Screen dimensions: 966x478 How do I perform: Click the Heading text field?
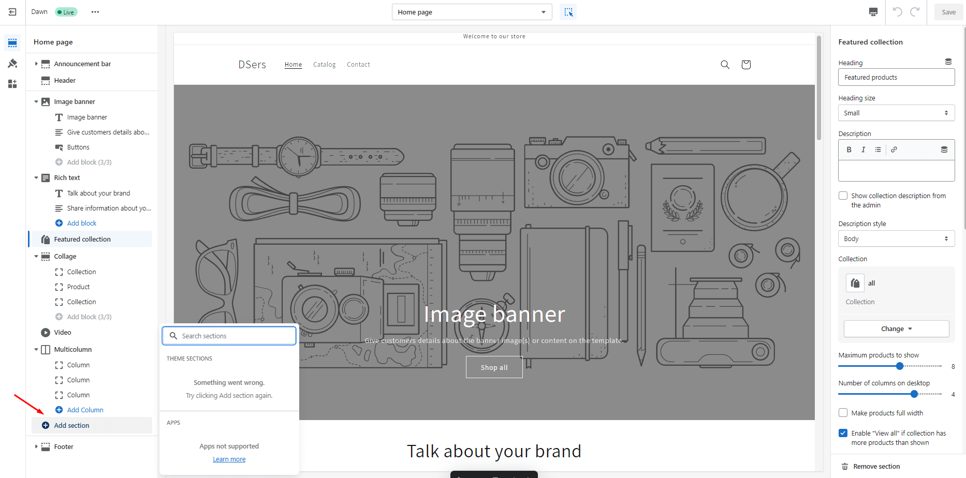[897, 77]
